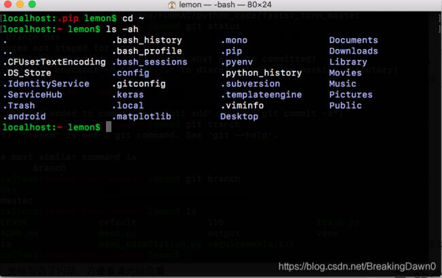Select the Documents directory entry
This screenshot has width=442, height=278.
point(354,40)
